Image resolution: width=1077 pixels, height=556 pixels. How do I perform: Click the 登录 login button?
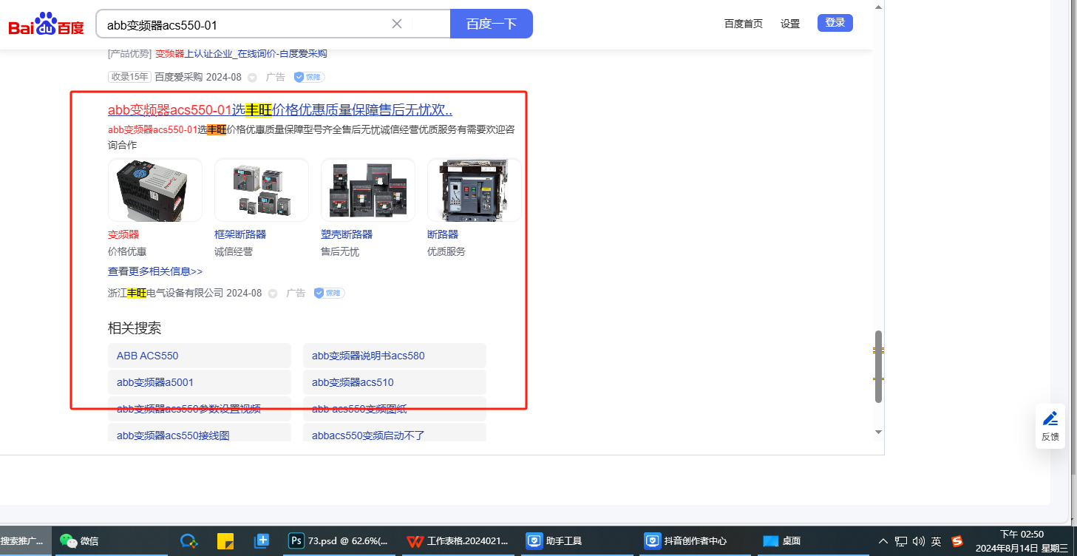[835, 23]
